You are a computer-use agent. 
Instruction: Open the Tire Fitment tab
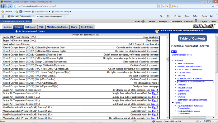coord(87,27)
